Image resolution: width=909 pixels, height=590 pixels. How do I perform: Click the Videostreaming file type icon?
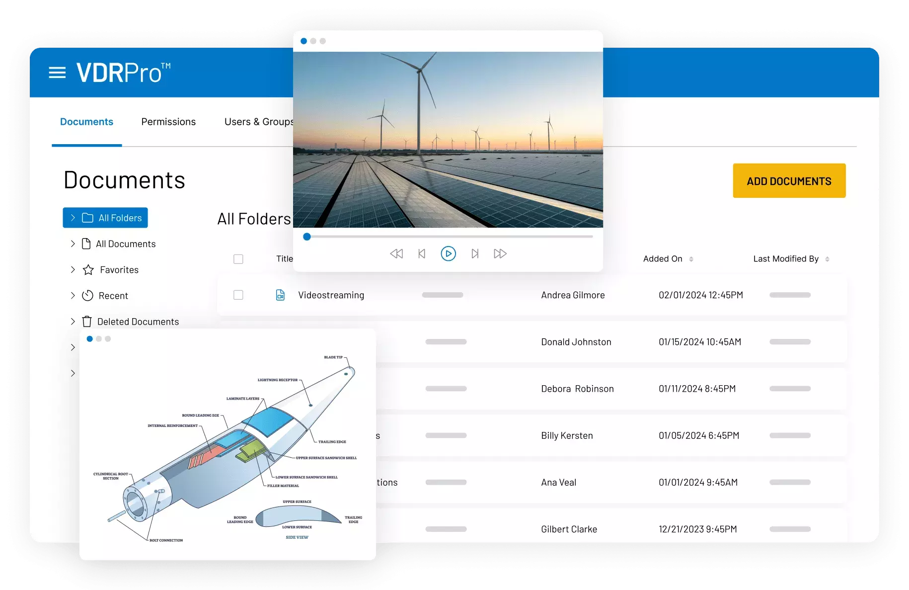[x=280, y=295]
